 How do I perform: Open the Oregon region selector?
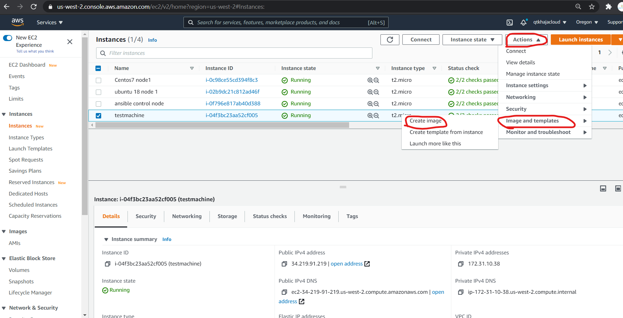click(x=586, y=22)
